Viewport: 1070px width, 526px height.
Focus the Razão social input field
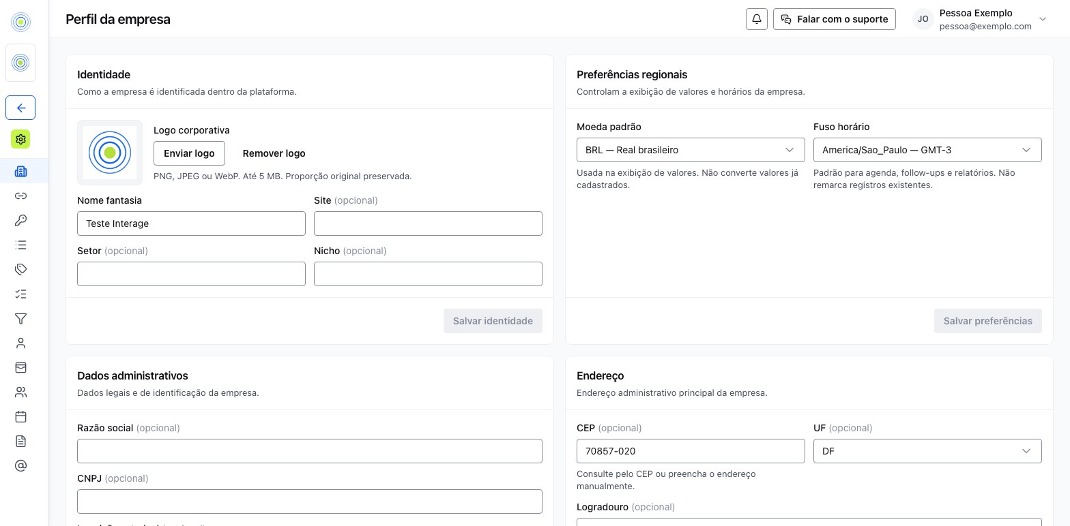pyautogui.click(x=310, y=451)
